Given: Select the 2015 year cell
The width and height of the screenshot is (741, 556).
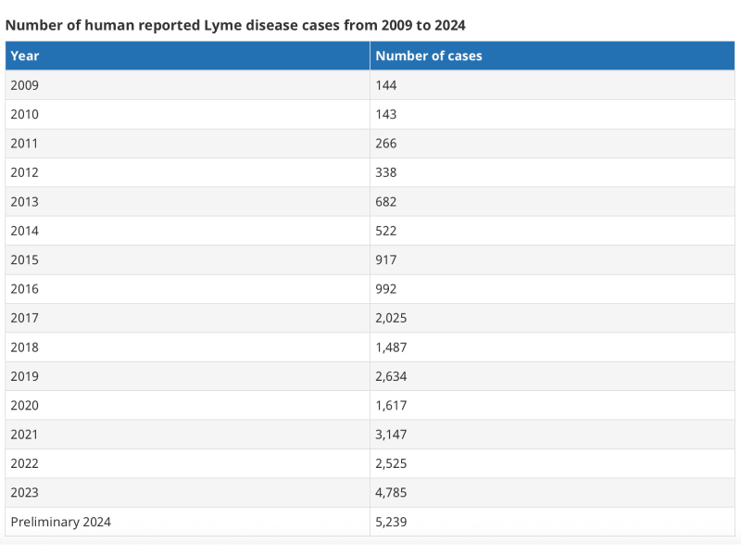Looking at the screenshot, I should (25, 259).
